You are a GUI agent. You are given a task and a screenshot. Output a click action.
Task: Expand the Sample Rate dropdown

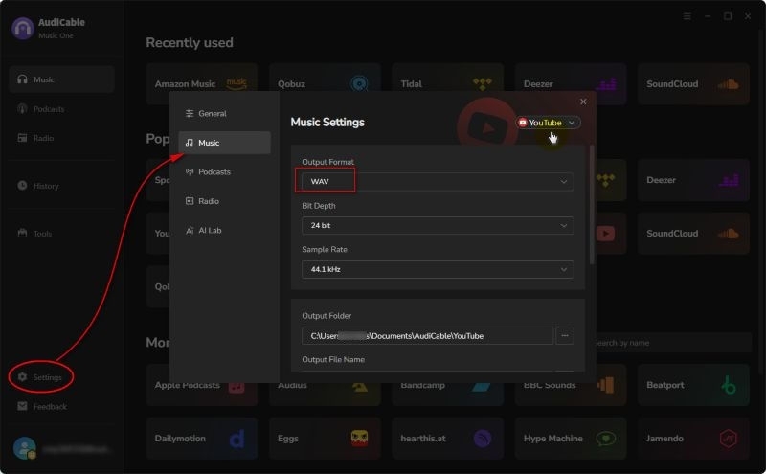click(438, 269)
